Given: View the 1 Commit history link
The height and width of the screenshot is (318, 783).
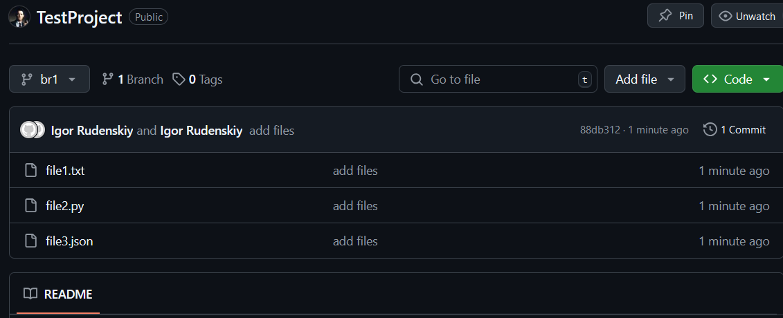Looking at the screenshot, I should (735, 130).
